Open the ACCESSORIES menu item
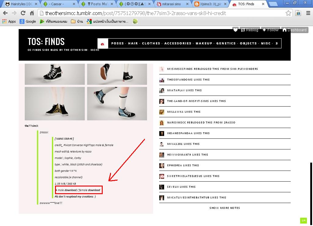The image size is (313, 226). (x=178, y=43)
